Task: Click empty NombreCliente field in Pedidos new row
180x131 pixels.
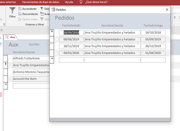Action: [x=112, y=60]
